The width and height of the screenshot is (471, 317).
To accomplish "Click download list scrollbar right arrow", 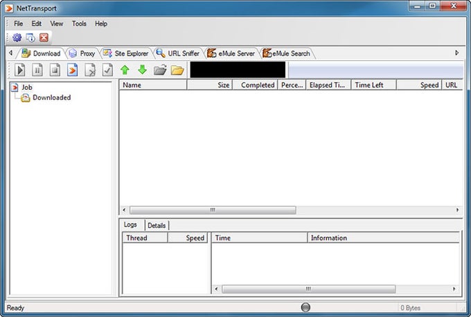I will tap(457, 210).
